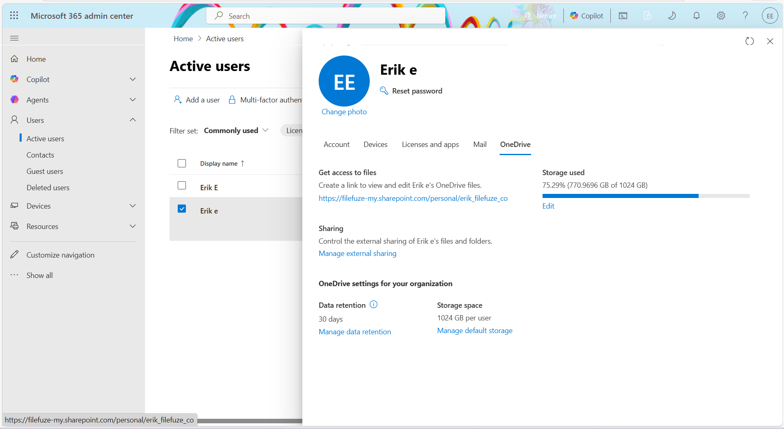Click the Erik E display name
This screenshot has height=429, width=784.
pyautogui.click(x=209, y=187)
